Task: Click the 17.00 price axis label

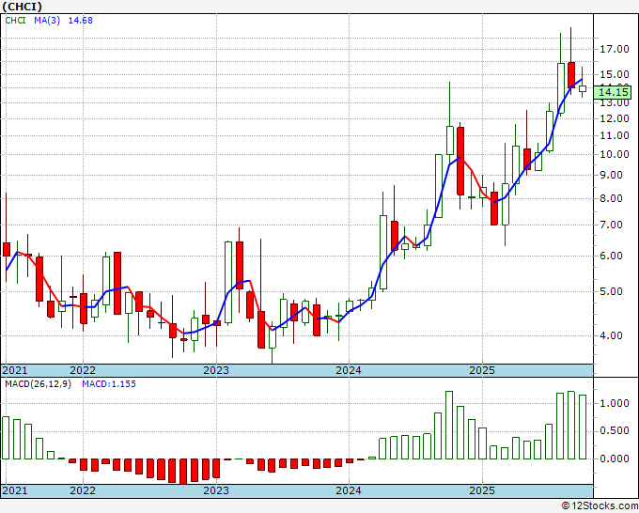Action: pos(615,49)
